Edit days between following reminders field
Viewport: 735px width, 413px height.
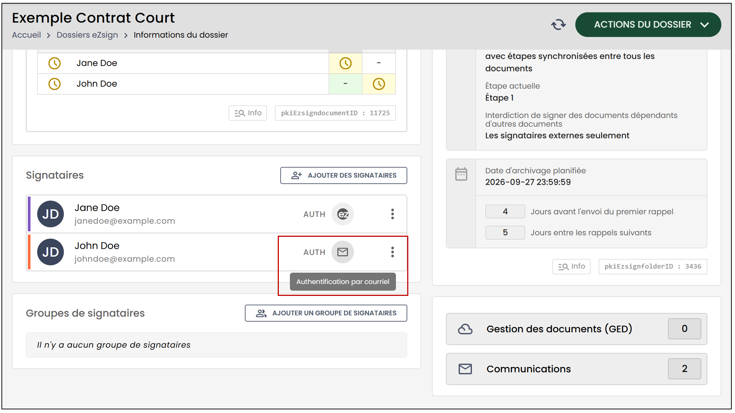pyautogui.click(x=505, y=233)
